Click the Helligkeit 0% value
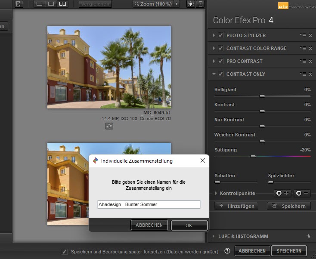 click(x=307, y=89)
